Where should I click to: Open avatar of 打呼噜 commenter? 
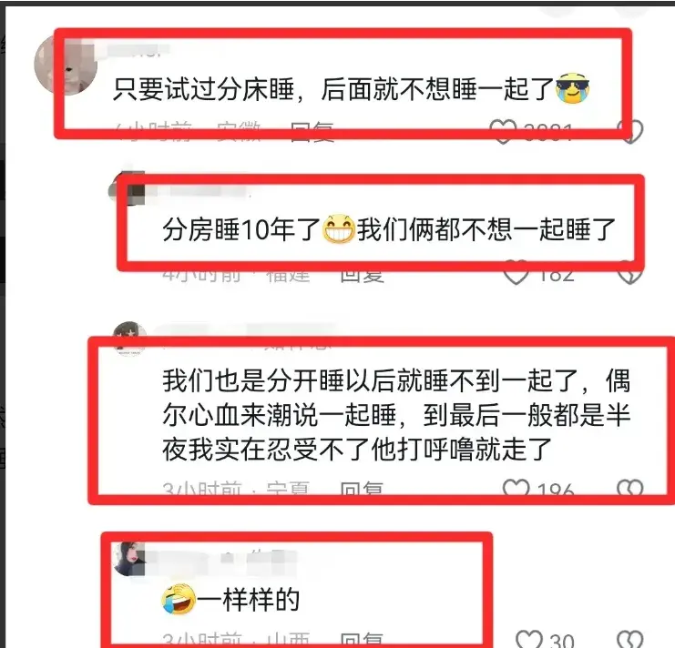(129, 339)
